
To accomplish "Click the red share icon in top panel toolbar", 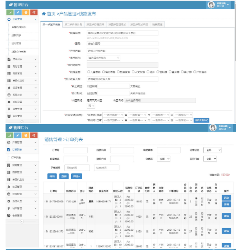I will click(34, 12).
